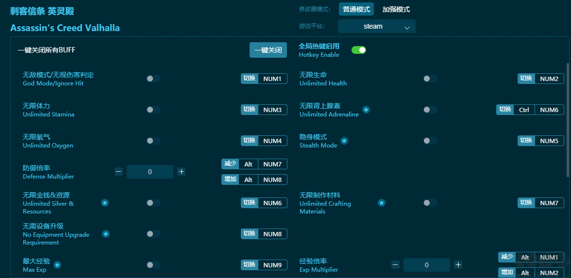Toggle No Equipment Upgrade Requirement switch
The image size is (571, 278).
click(153, 234)
